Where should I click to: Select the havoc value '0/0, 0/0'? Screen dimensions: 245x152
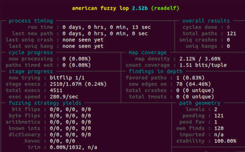pos(63,141)
